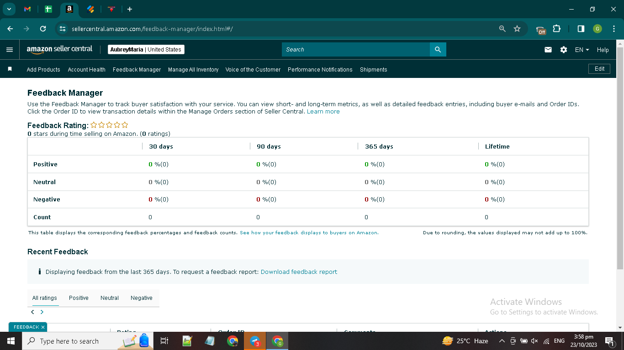Open Shipments in the nav bar
The image size is (624, 350).
click(x=374, y=70)
